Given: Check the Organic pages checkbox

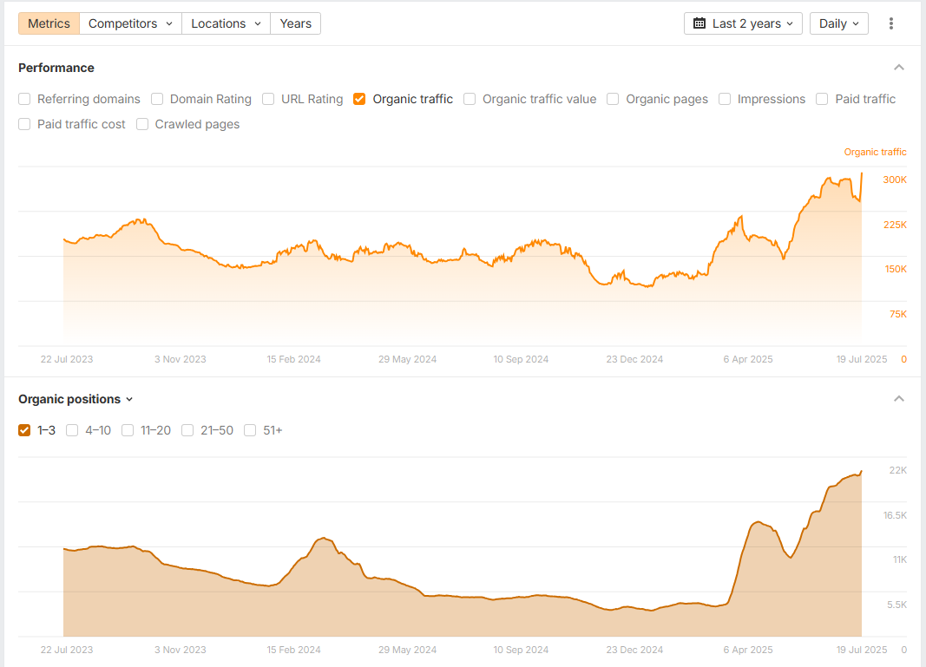Looking at the screenshot, I should click(613, 99).
